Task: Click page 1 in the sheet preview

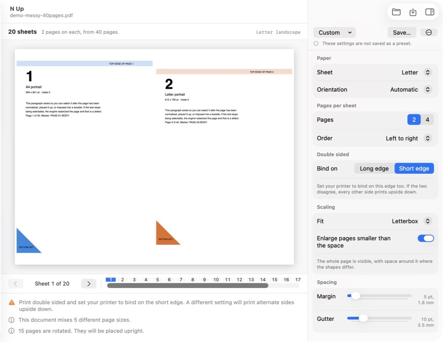Action: [85, 157]
